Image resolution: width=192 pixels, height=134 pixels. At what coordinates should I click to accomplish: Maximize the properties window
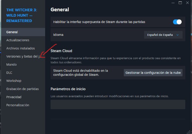(x=180, y=3)
